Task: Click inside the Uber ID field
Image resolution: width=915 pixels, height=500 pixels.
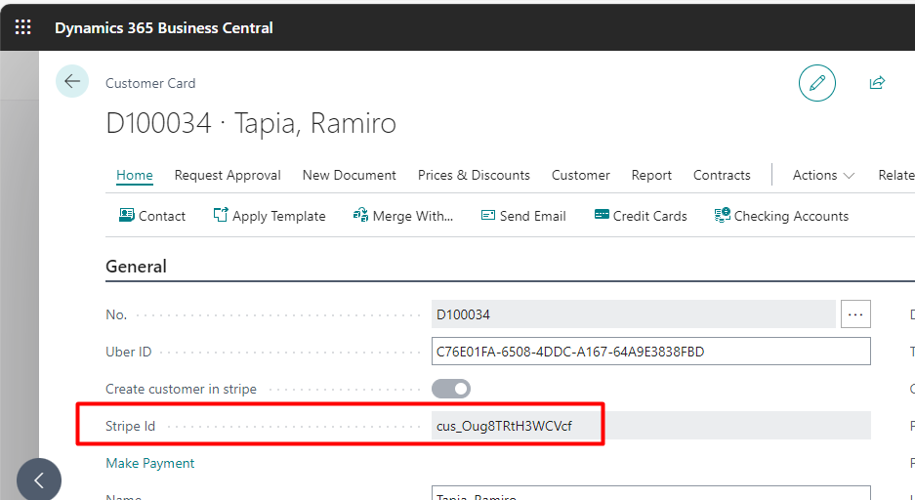Action: (650, 352)
